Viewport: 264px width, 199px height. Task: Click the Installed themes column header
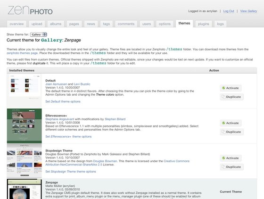pos(22,70)
